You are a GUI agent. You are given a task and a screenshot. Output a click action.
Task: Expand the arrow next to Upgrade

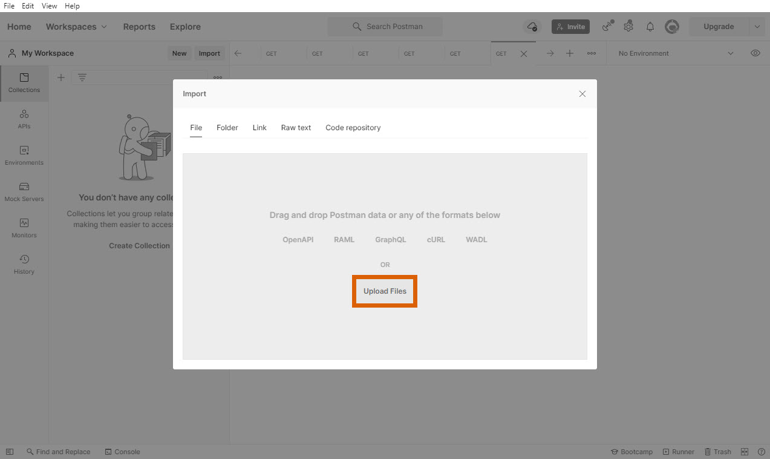point(758,27)
